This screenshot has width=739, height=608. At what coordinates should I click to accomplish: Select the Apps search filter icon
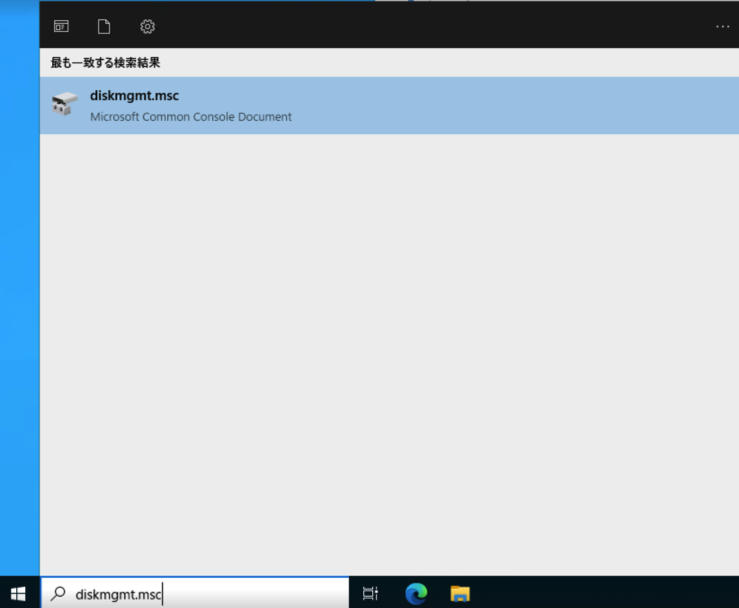pos(61,26)
